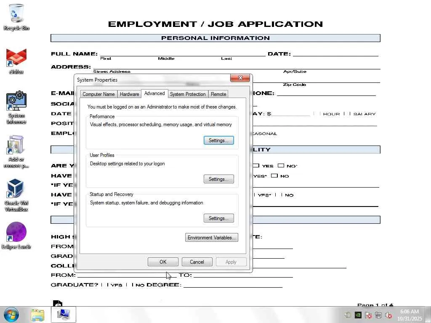Select the Recycle Bin desktop icon

coord(16,17)
